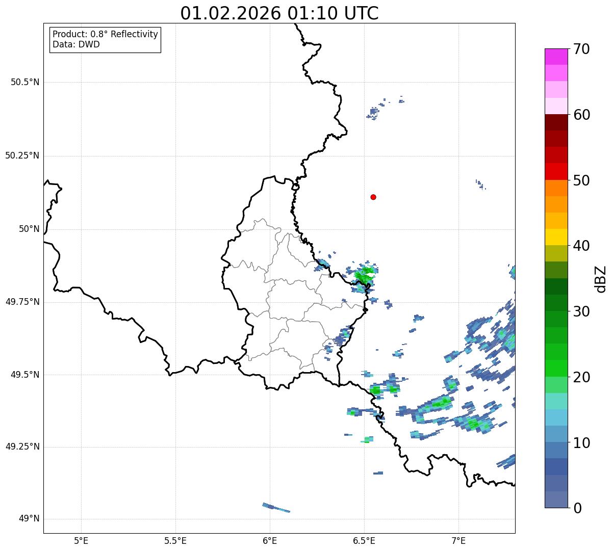Click the red radar site marker

[x=373, y=197]
